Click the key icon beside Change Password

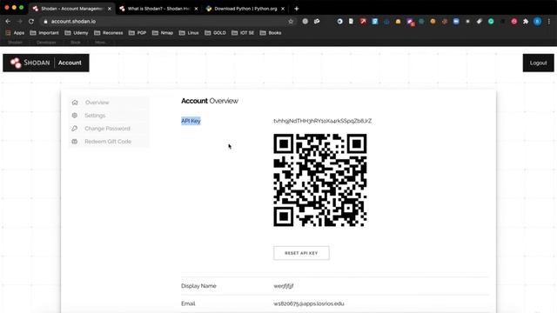[75, 129]
